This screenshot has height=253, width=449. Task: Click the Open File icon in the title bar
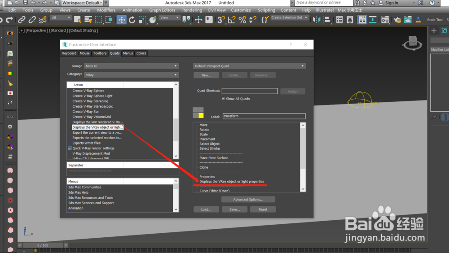17,3
